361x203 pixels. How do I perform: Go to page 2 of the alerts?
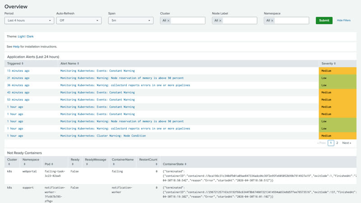tap(337, 143)
